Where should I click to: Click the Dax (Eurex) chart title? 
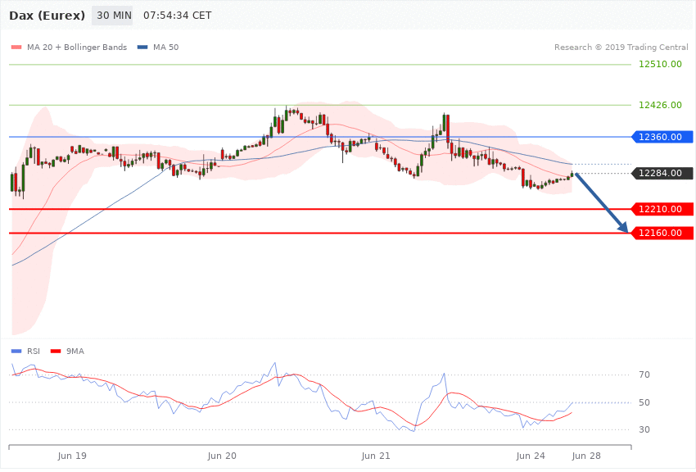[x=47, y=16]
